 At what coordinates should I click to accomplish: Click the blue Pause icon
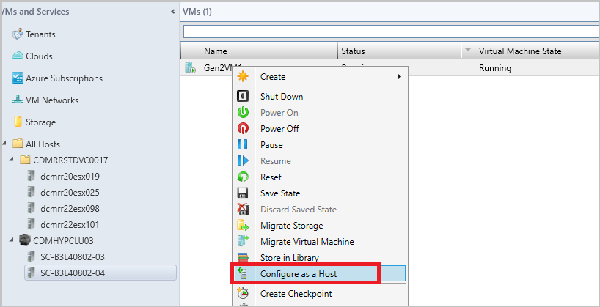click(x=243, y=144)
